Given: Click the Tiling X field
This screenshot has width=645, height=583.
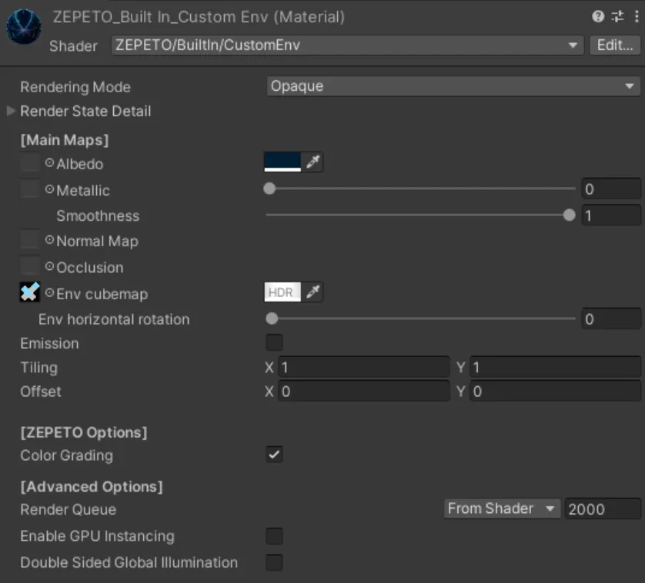Looking at the screenshot, I should click(x=364, y=367).
